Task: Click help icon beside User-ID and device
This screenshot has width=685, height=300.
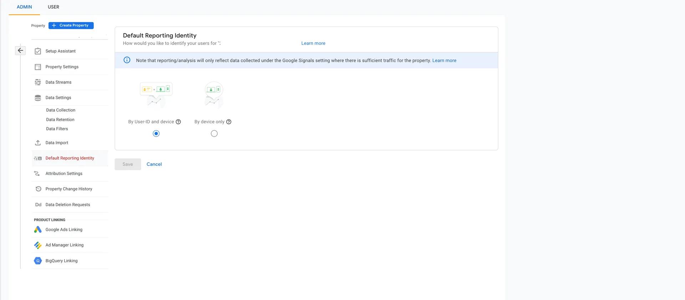Action: 178,122
